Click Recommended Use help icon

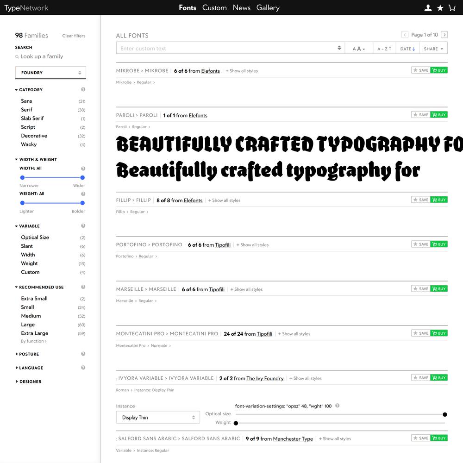pos(83,287)
